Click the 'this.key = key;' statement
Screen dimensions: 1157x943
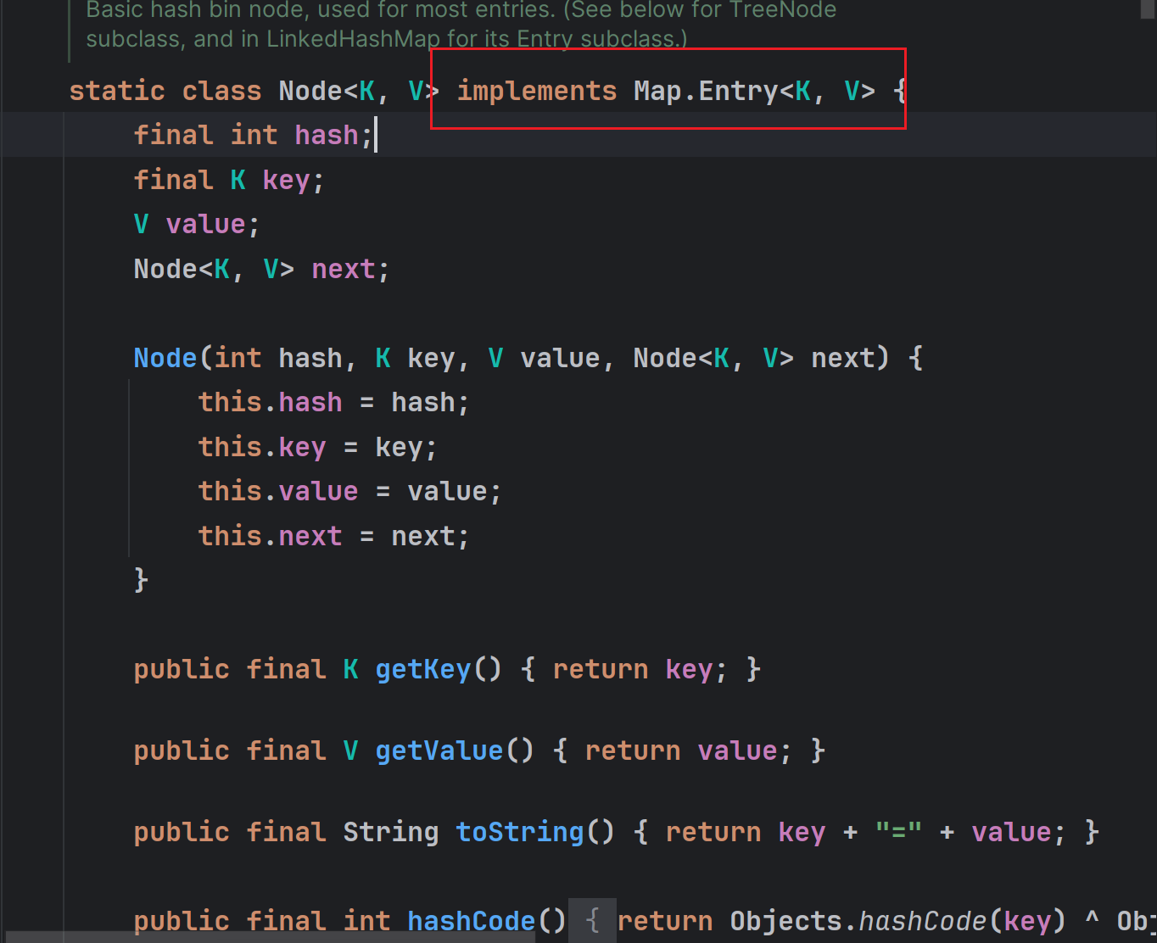[318, 447]
